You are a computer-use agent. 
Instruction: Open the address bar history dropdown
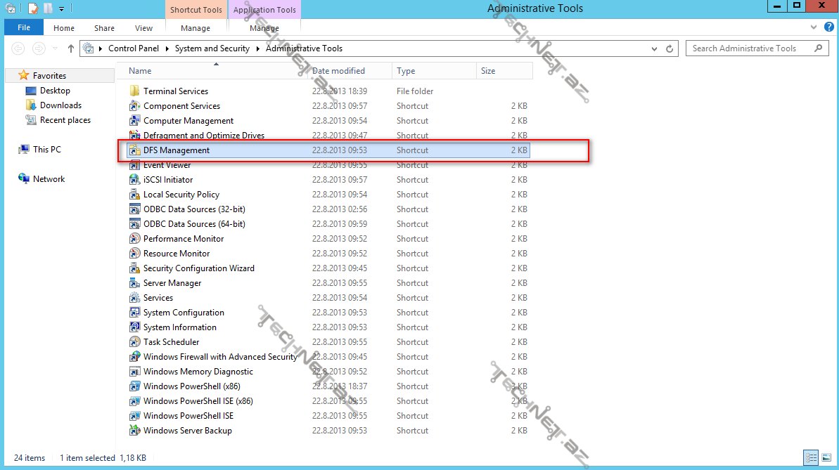click(x=655, y=48)
